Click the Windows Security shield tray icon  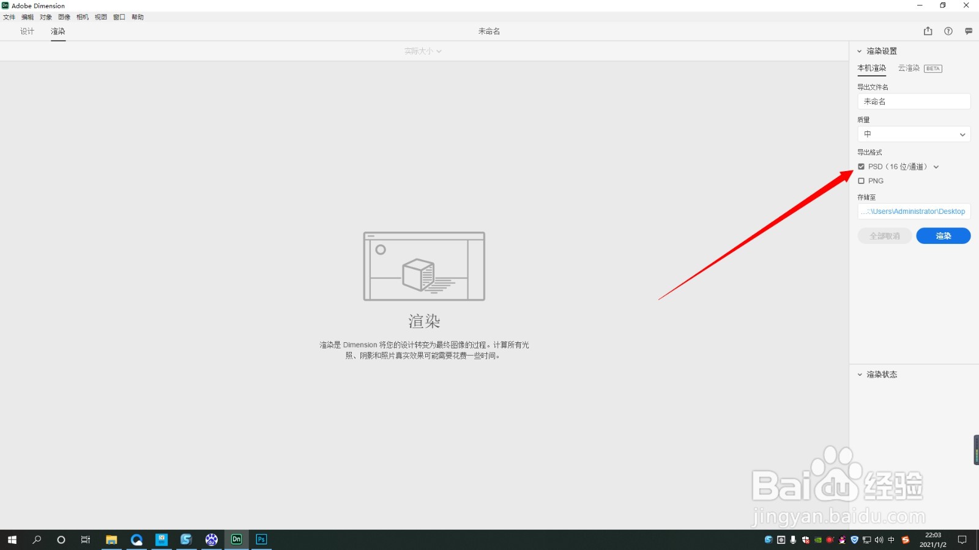pos(806,540)
